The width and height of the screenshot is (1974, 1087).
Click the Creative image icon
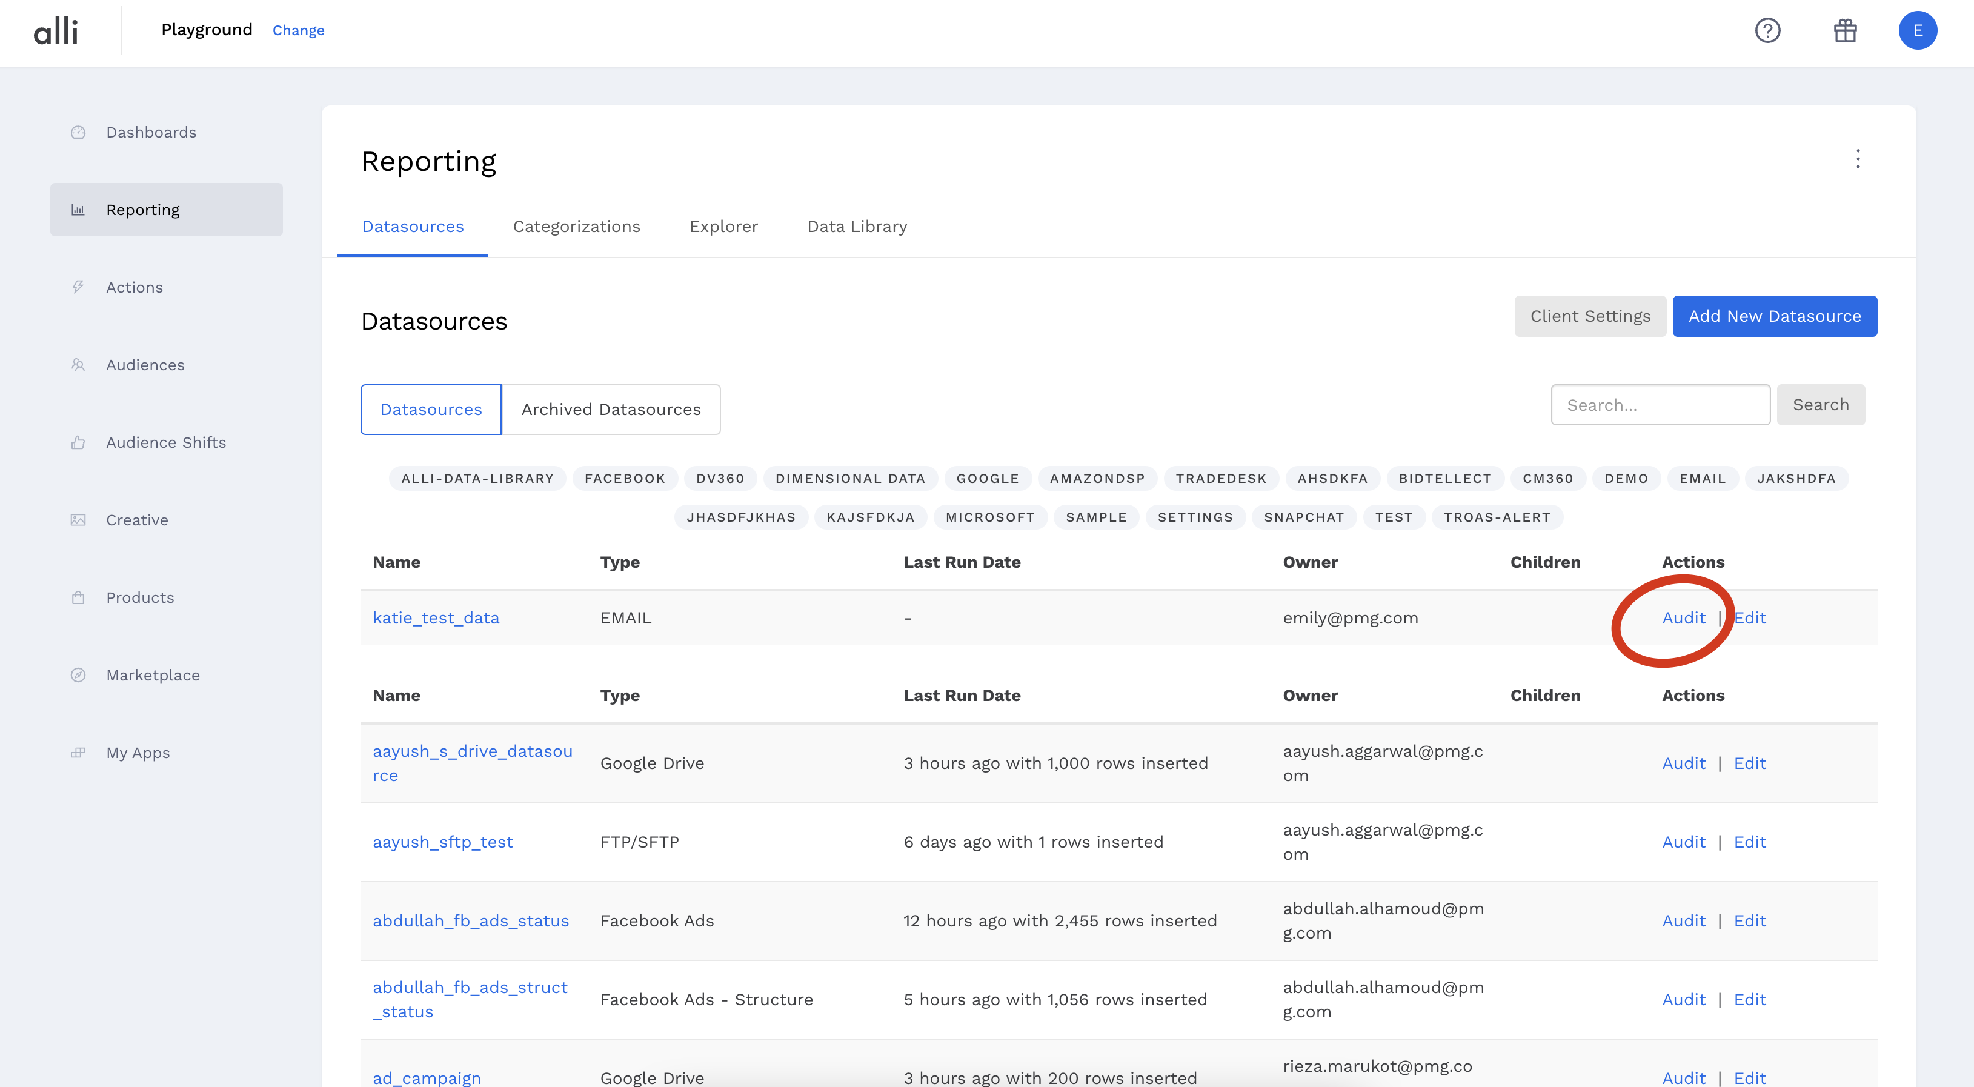(x=78, y=520)
